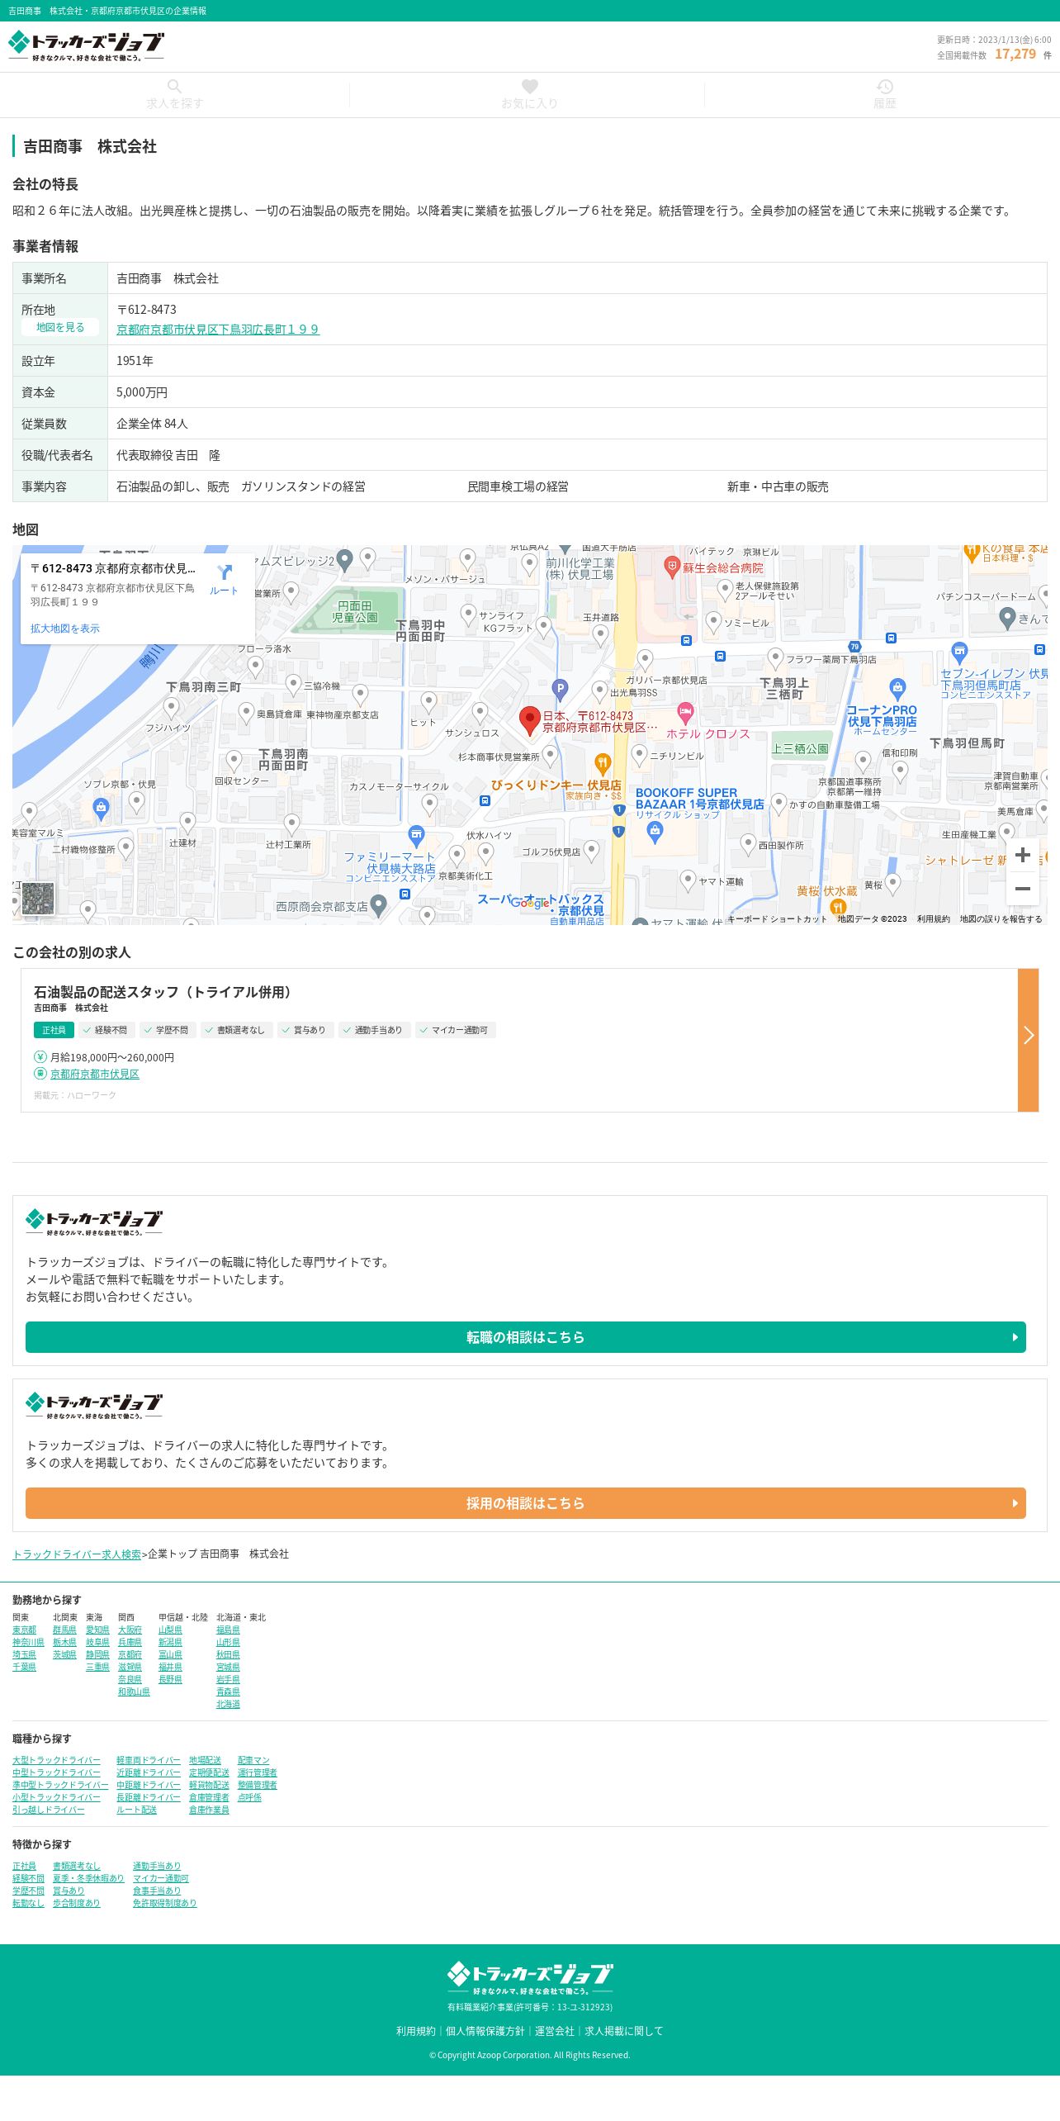This screenshot has height=2121, width=1060.
Task: Select 京都府 in the area links
Action: (x=130, y=1655)
